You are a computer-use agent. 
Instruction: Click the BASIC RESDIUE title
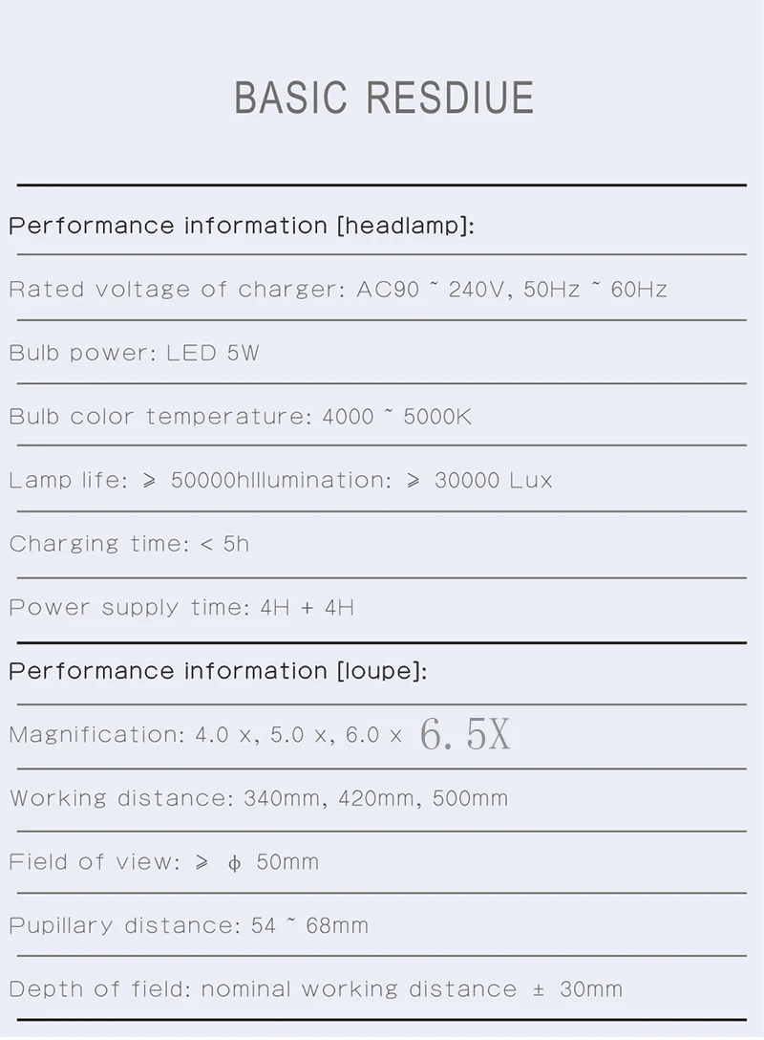pyautogui.click(x=383, y=98)
